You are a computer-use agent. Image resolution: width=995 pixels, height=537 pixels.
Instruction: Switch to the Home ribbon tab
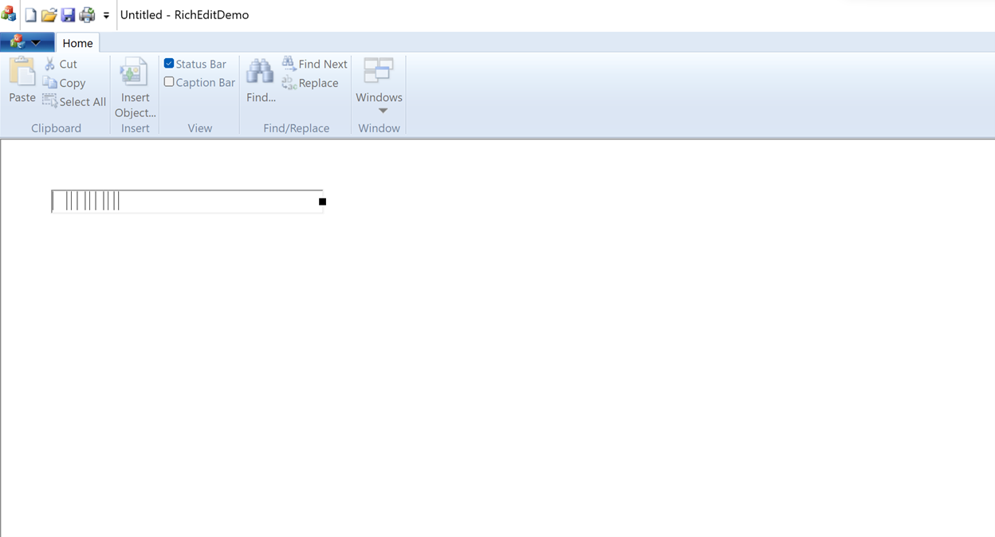[x=77, y=42]
